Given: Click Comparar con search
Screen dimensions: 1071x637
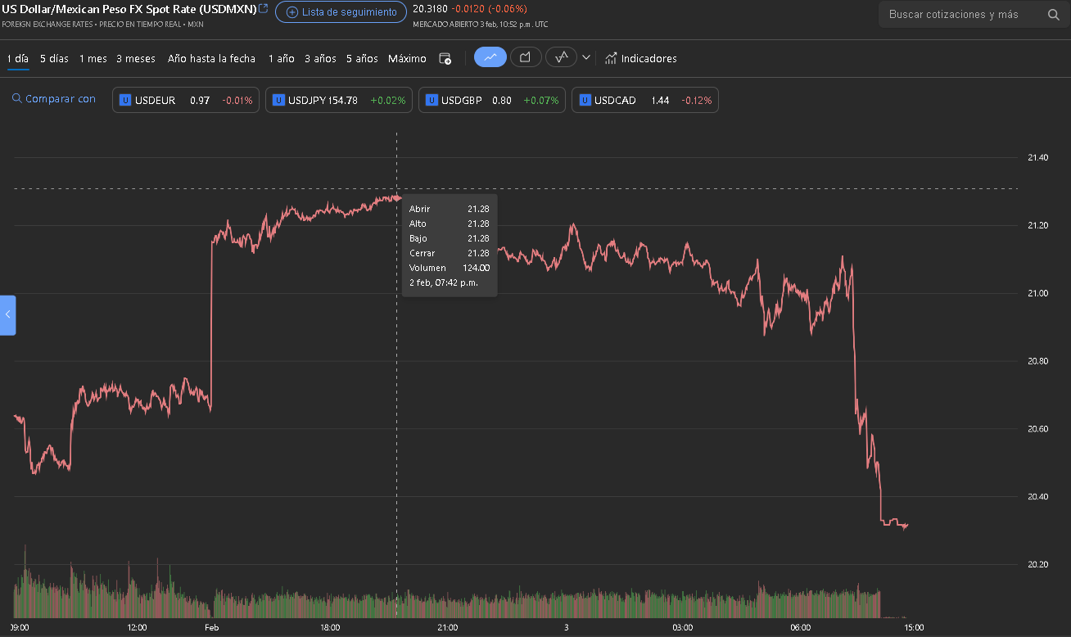Looking at the screenshot, I should (54, 99).
